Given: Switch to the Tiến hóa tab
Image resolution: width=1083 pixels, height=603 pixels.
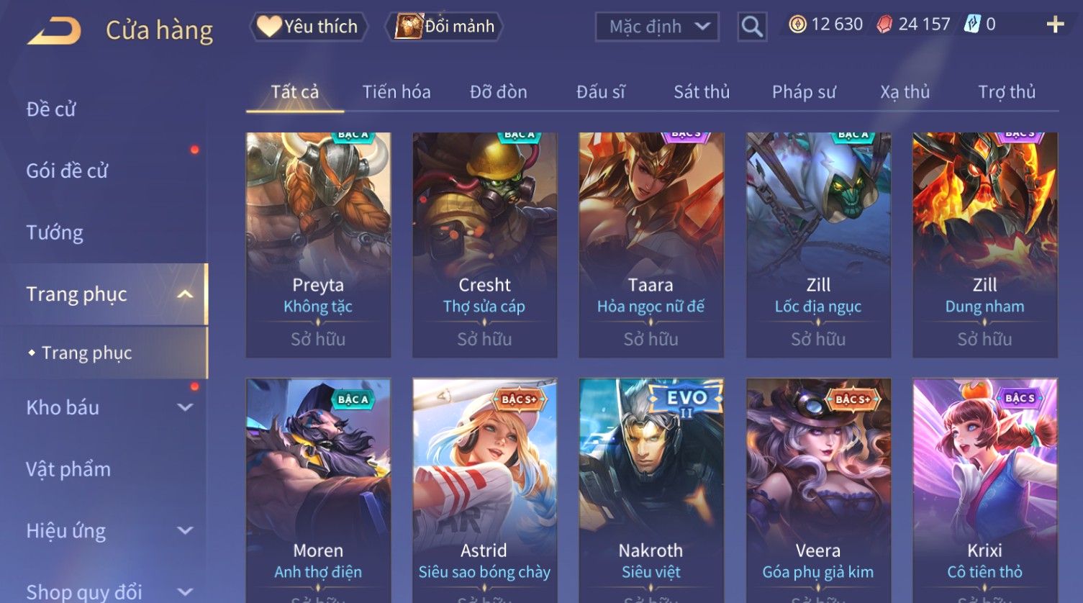Looking at the screenshot, I should click(397, 92).
